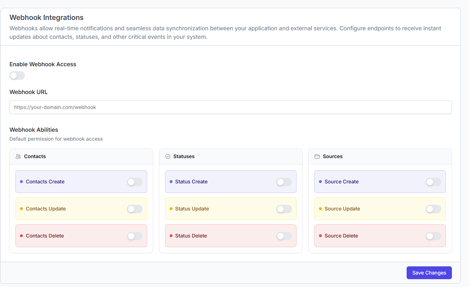Toggle the Source Update webhook

(x=433, y=209)
